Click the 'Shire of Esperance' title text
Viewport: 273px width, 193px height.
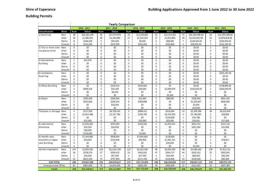pyautogui.click(x=40, y=9)
